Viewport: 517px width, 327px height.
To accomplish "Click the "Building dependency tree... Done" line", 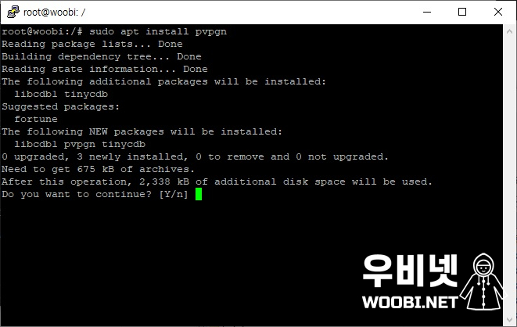I will 101,56.
